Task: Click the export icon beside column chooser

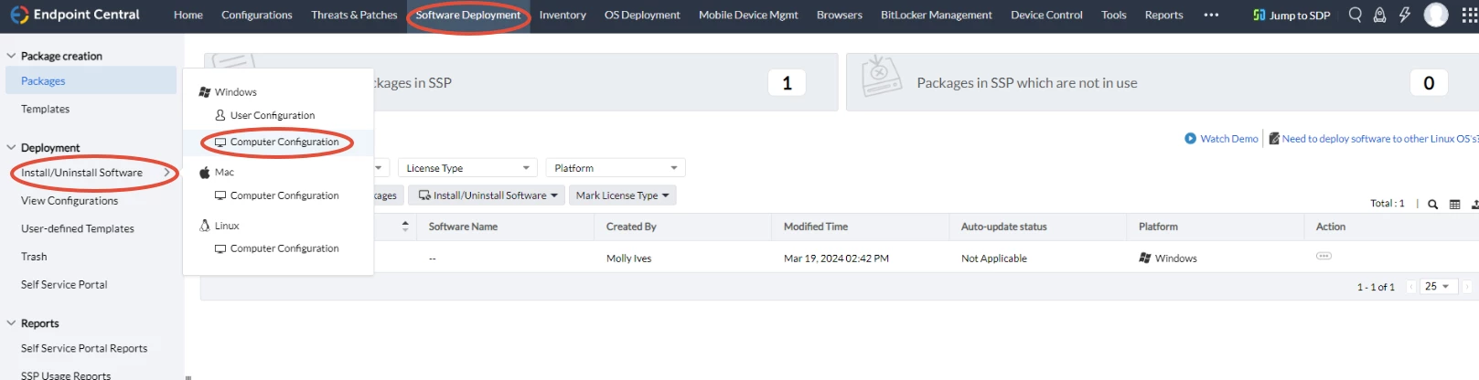Action: pos(1474,205)
